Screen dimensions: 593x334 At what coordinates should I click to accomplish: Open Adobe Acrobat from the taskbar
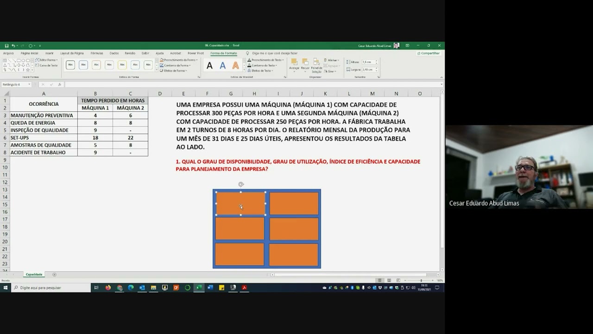(x=244, y=288)
